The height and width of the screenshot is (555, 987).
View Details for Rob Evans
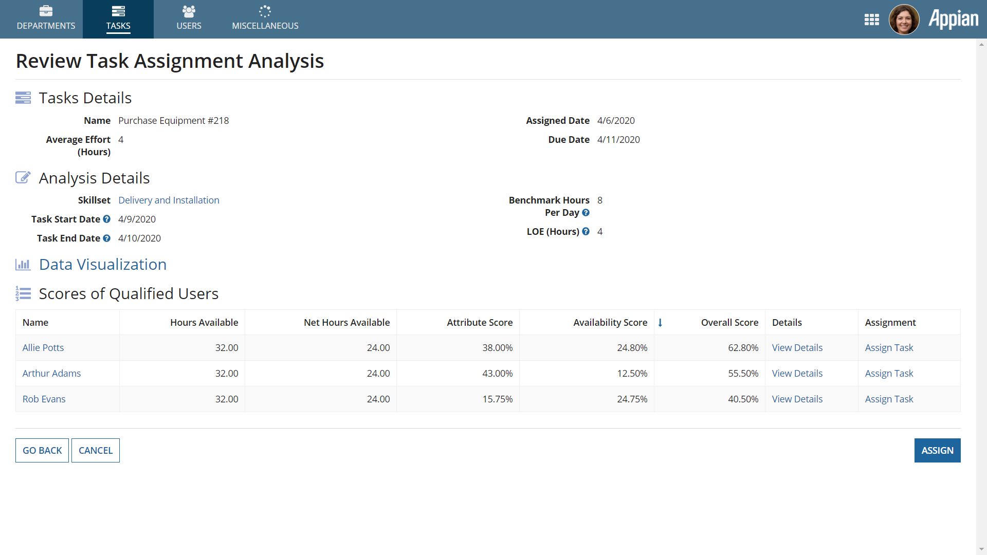pyautogui.click(x=797, y=399)
